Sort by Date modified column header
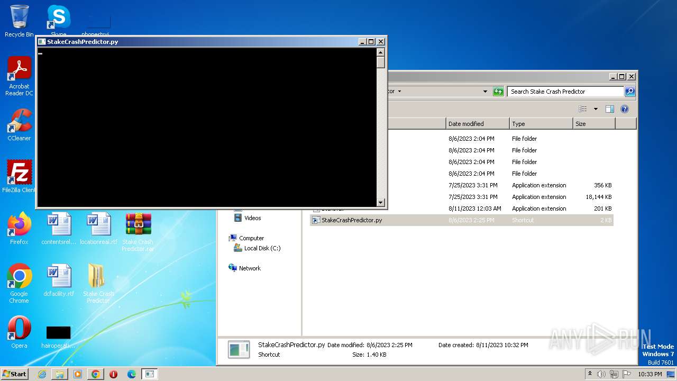 tap(478, 124)
